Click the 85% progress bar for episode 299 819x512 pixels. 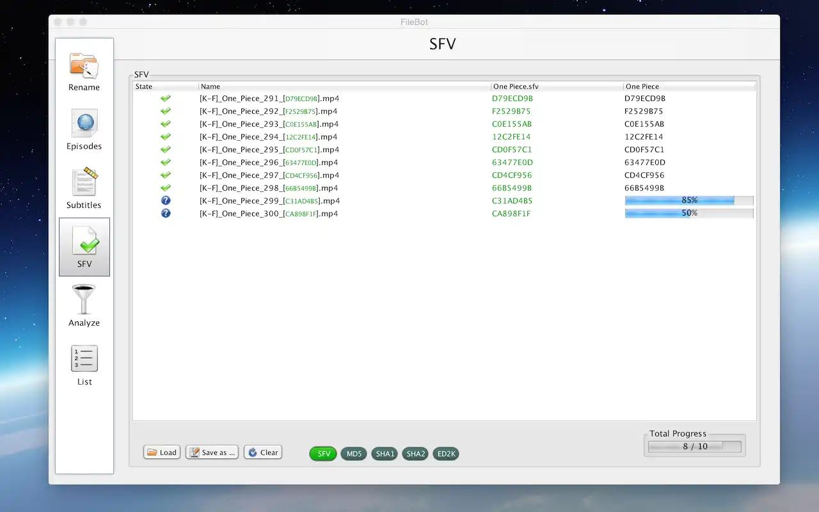(689, 200)
